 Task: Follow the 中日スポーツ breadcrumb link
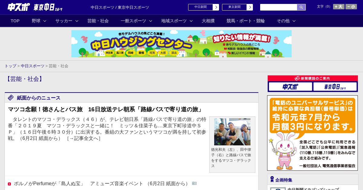(33, 66)
